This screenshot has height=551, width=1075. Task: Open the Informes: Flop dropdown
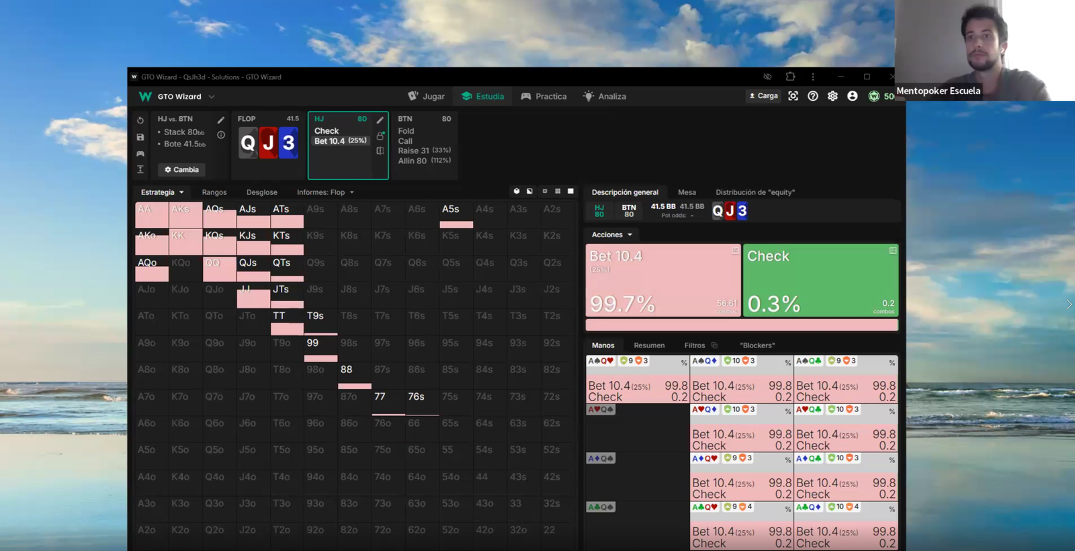click(x=325, y=192)
